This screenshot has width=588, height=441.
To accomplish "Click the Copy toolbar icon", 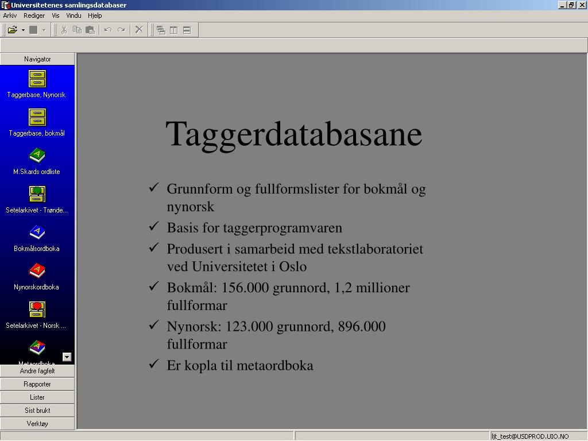I will [x=77, y=30].
